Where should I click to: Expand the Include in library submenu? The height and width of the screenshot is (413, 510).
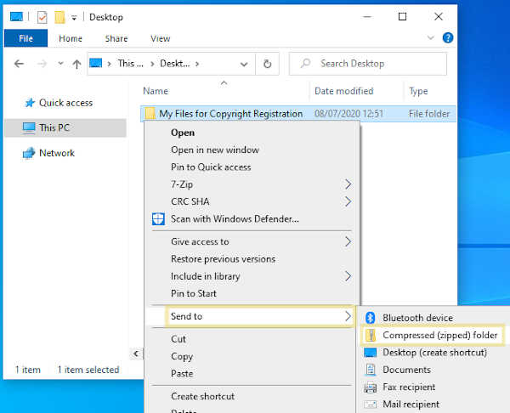coord(252,276)
